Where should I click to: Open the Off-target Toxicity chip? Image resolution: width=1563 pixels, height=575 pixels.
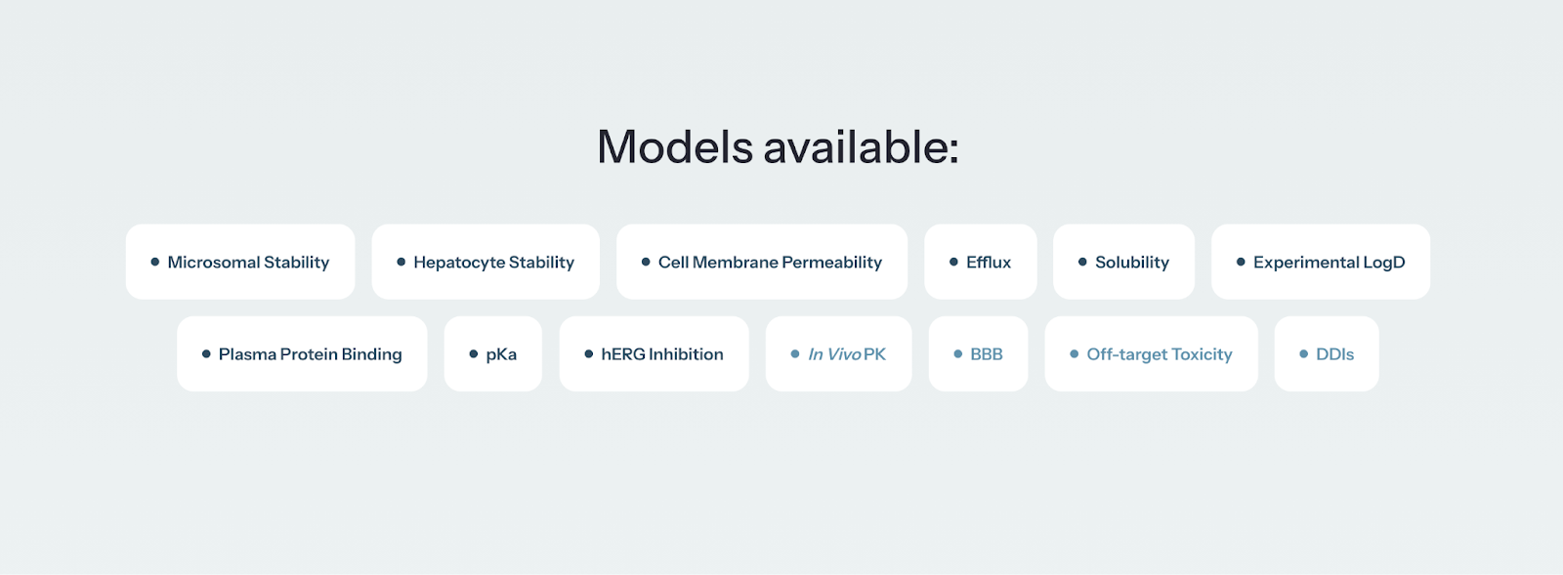click(x=1152, y=353)
